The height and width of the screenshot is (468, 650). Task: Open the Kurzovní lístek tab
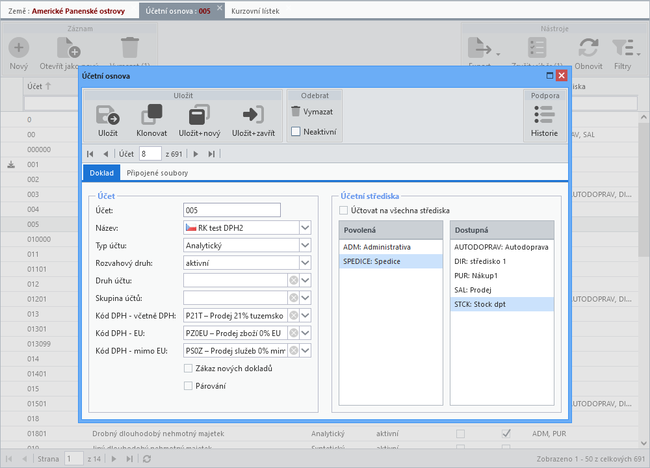(x=255, y=11)
